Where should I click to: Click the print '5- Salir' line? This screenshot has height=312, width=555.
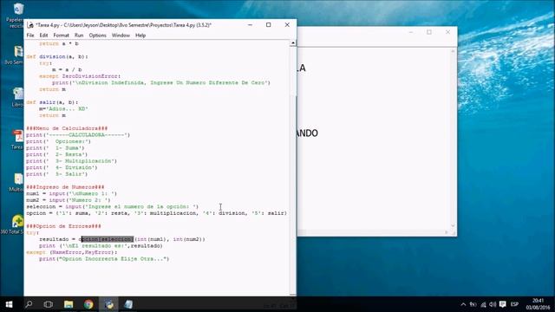pyautogui.click(x=57, y=174)
